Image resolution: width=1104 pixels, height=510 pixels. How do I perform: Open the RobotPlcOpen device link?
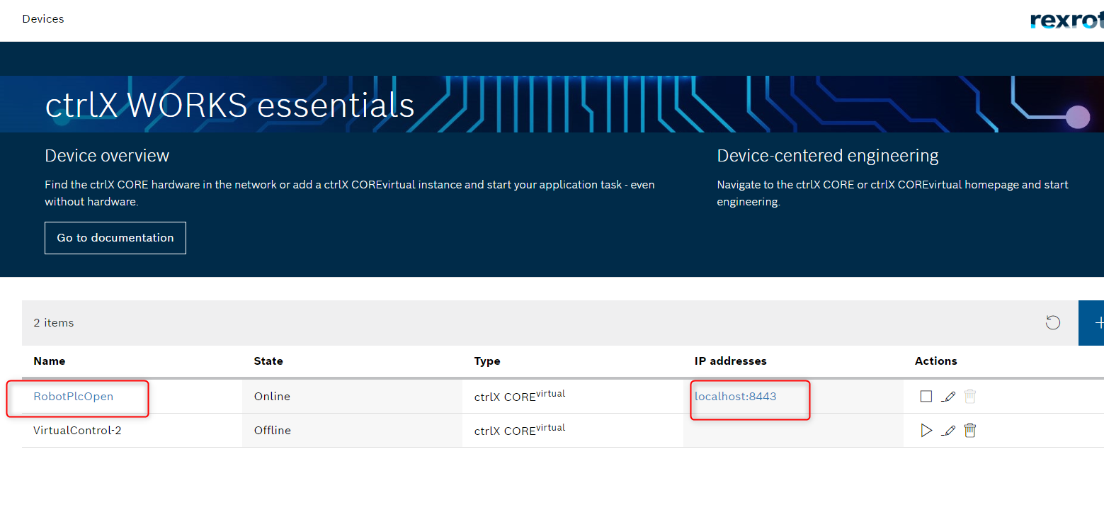(x=74, y=397)
